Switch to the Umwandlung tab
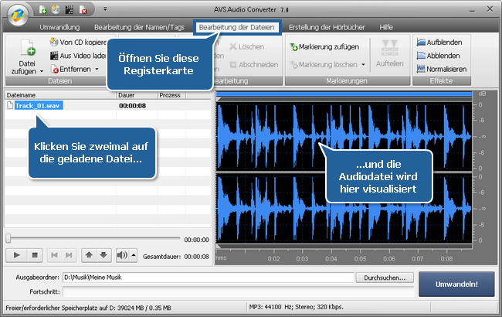This screenshot has width=502, height=317. coord(59,27)
